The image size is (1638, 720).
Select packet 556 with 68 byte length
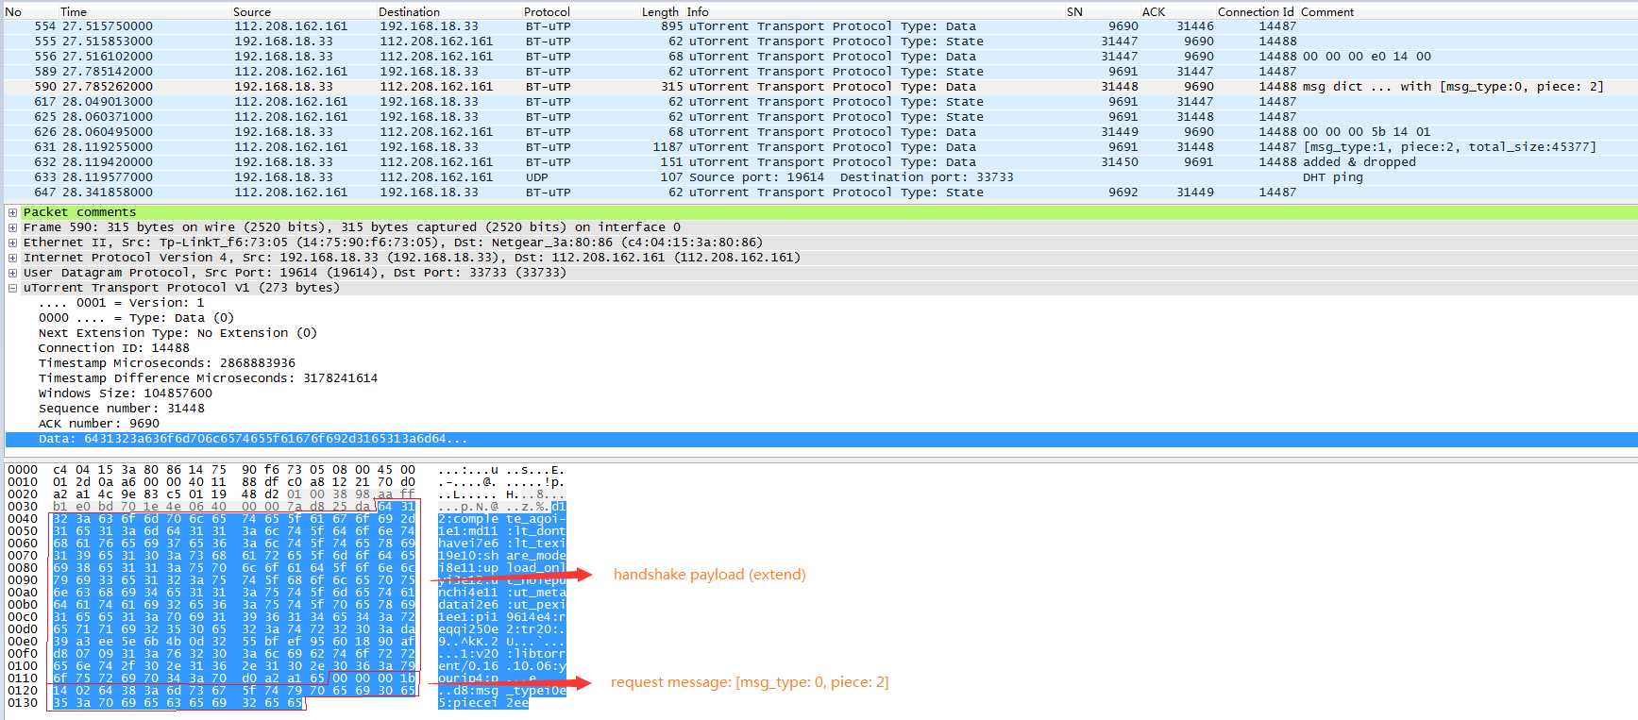pos(821,57)
